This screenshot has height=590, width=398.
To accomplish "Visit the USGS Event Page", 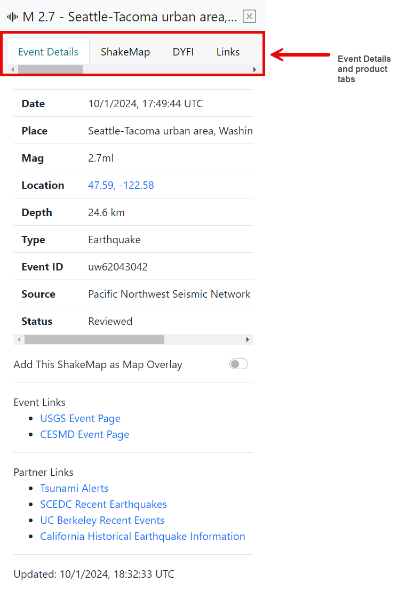I will click(x=80, y=418).
